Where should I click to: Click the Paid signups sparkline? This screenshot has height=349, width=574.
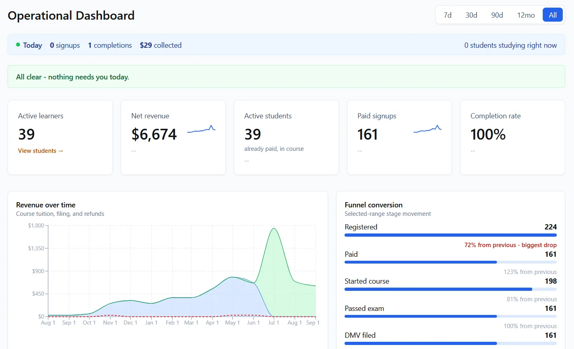coord(428,129)
